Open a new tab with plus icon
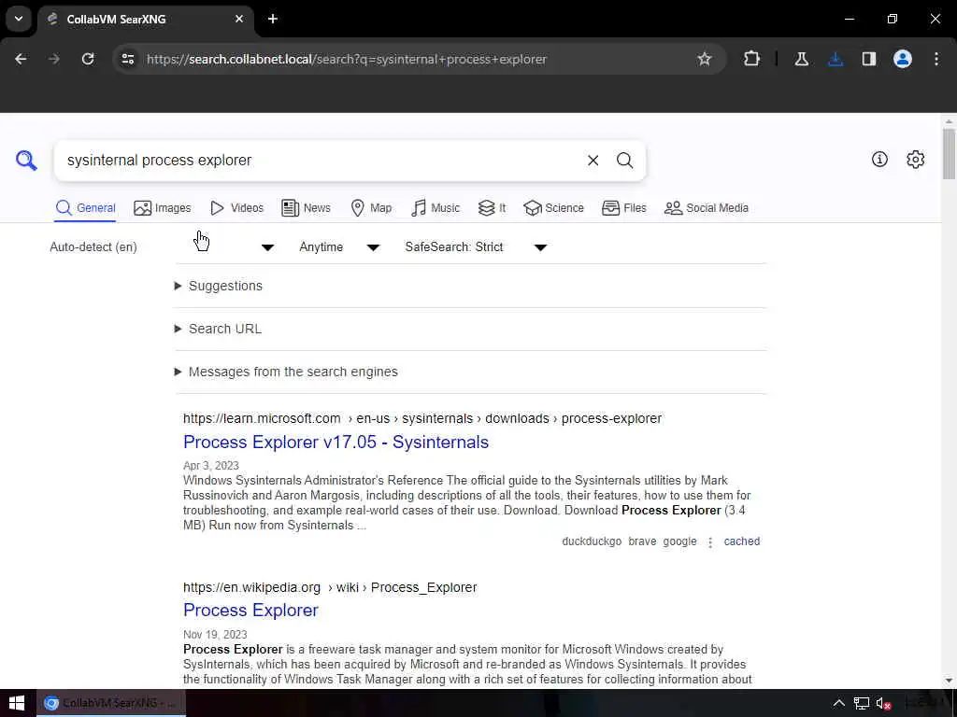The height and width of the screenshot is (717, 957). click(x=273, y=19)
